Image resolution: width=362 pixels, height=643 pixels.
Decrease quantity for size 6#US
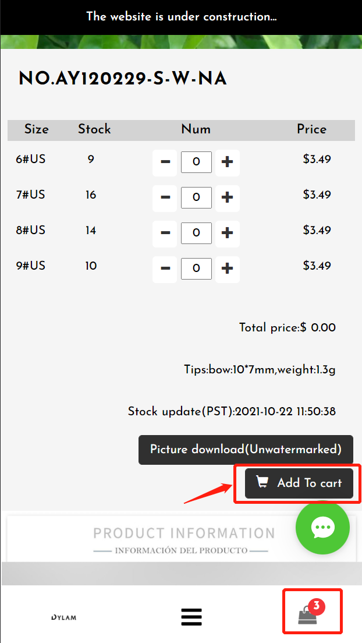[x=165, y=162]
